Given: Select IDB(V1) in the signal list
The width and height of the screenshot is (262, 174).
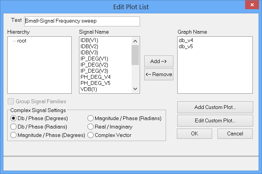Looking at the screenshot, I should click(89, 40).
